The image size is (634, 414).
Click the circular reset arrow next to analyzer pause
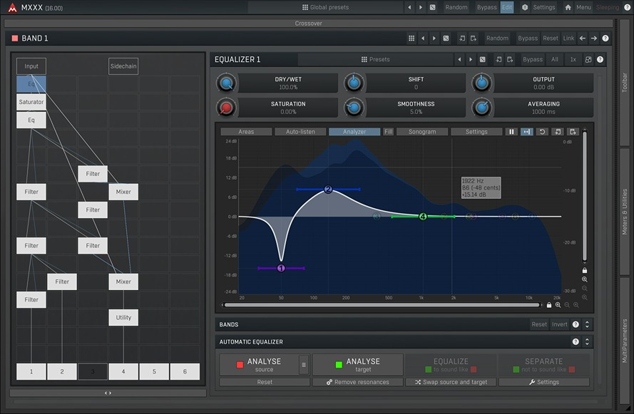[543, 132]
